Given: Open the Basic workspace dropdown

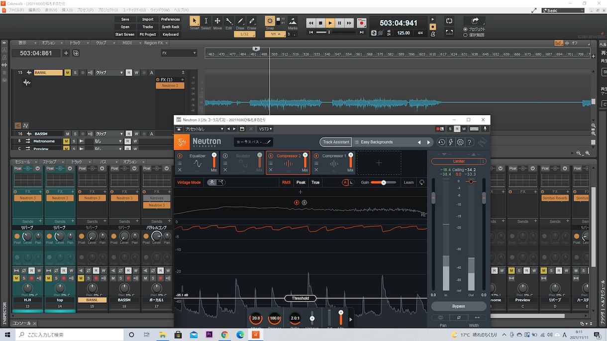Looking at the screenshot, I should [563, 10].
